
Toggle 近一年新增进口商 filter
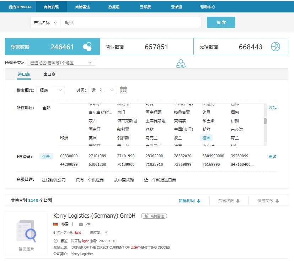tap(160, 180)
